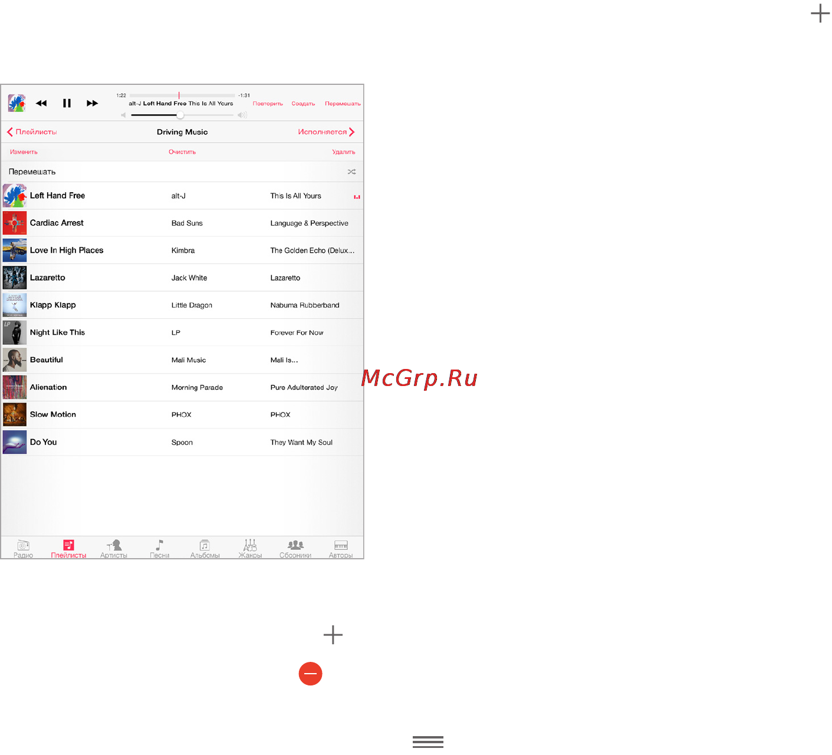Image resolution: width=832 pixels, height=755 pixels.
Task: Tap the shuffle arrows icon
Action: tap(351, 172)
